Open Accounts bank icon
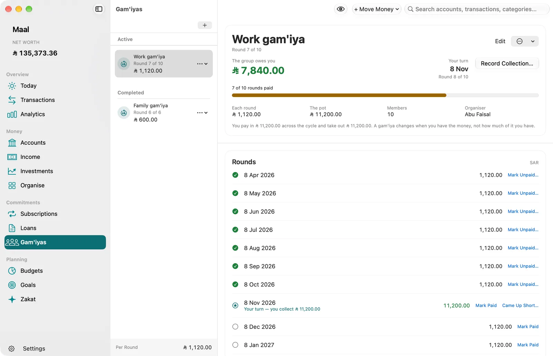Viewport: 553px width, 356px height. click(x=12, y=143)
